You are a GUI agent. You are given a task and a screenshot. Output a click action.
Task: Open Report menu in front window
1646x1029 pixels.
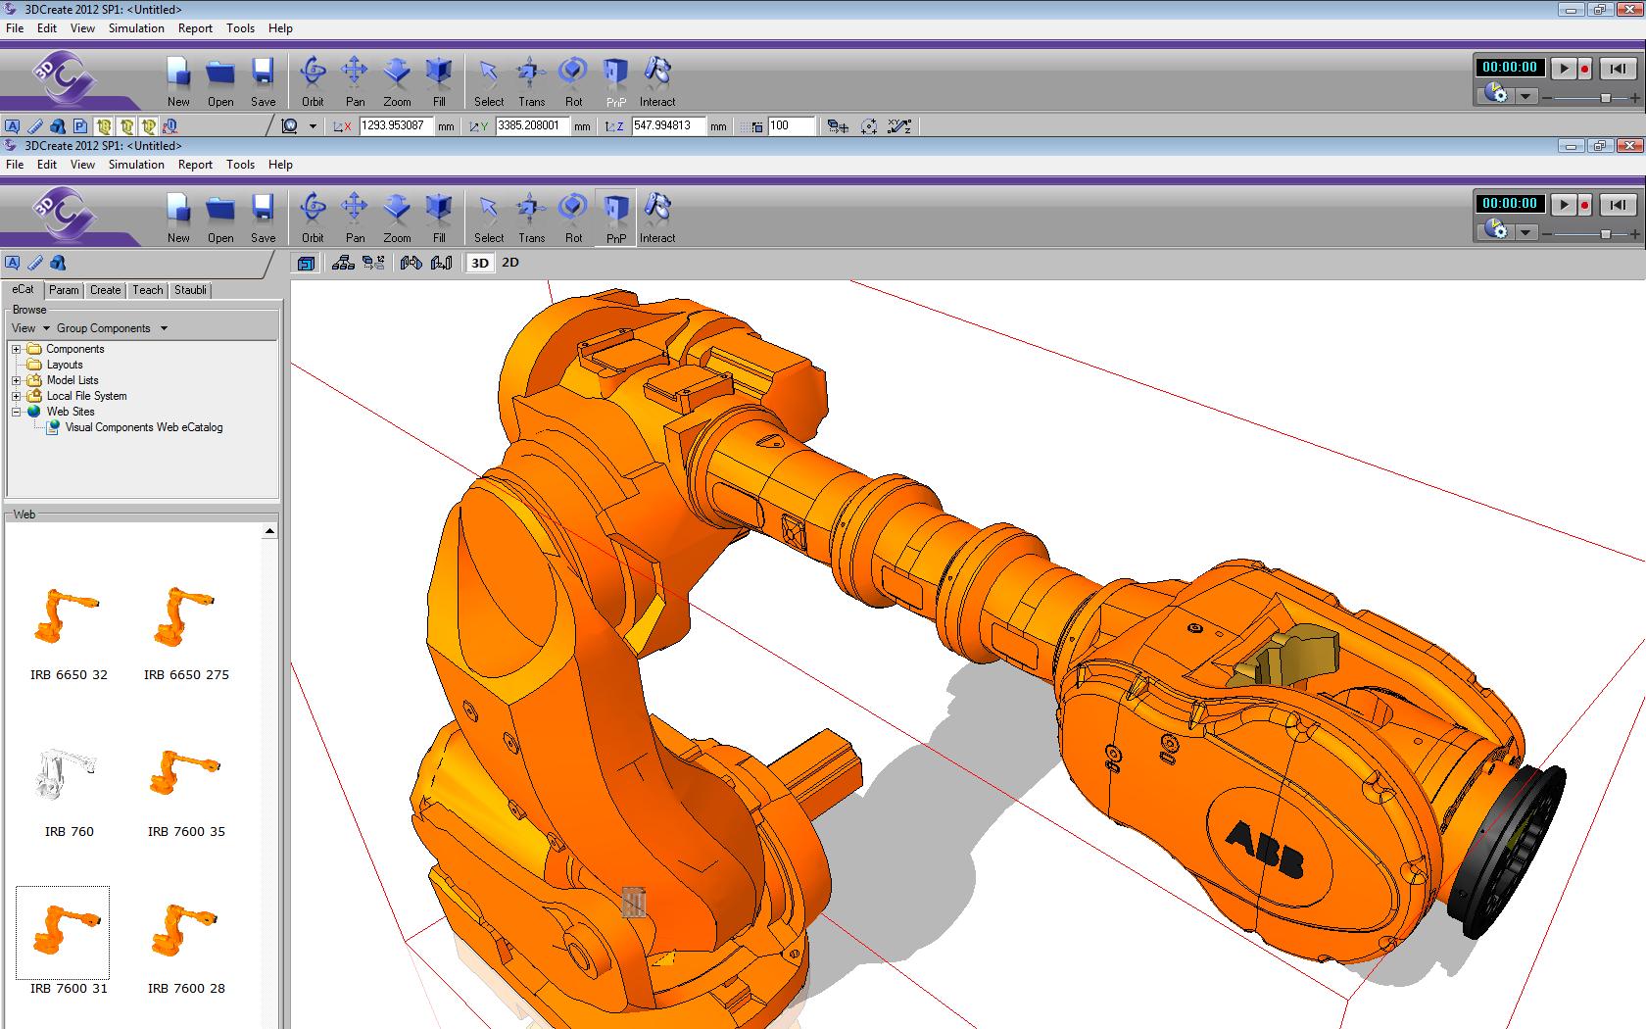(195, 165)
